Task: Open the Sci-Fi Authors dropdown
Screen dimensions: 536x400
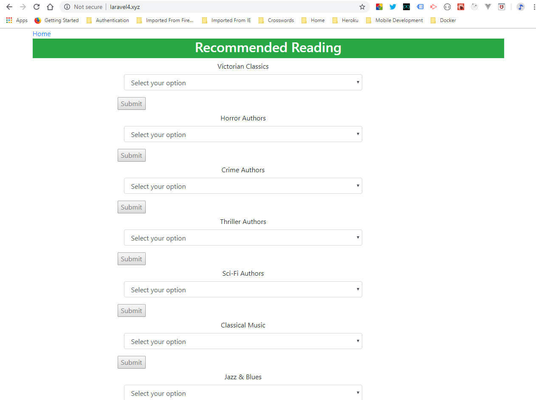Action: tap(243, 290)
